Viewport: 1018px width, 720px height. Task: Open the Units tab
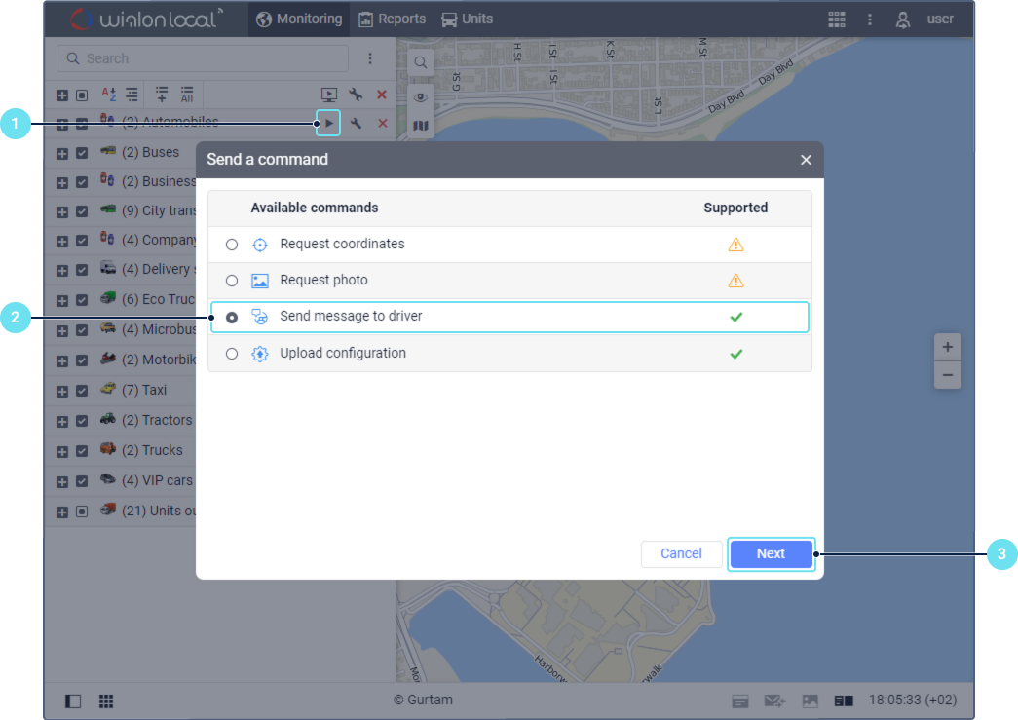467,19
